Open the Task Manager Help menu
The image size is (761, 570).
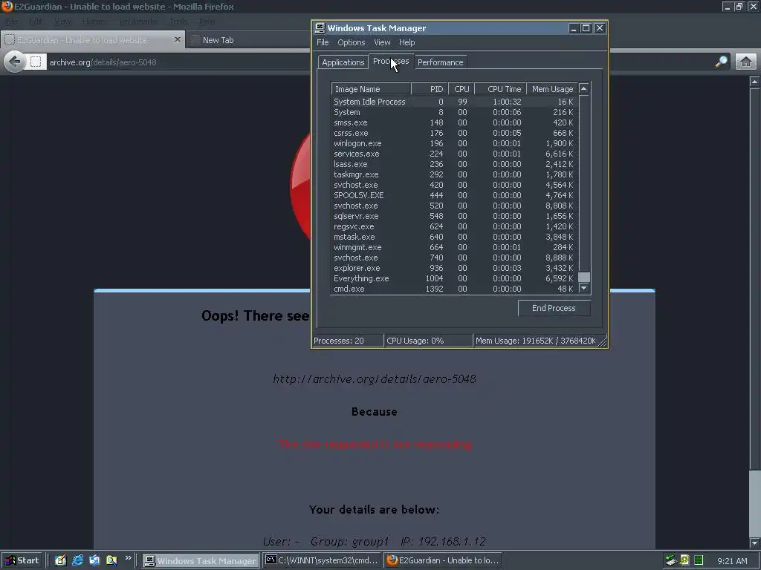[x=407, y=42]
